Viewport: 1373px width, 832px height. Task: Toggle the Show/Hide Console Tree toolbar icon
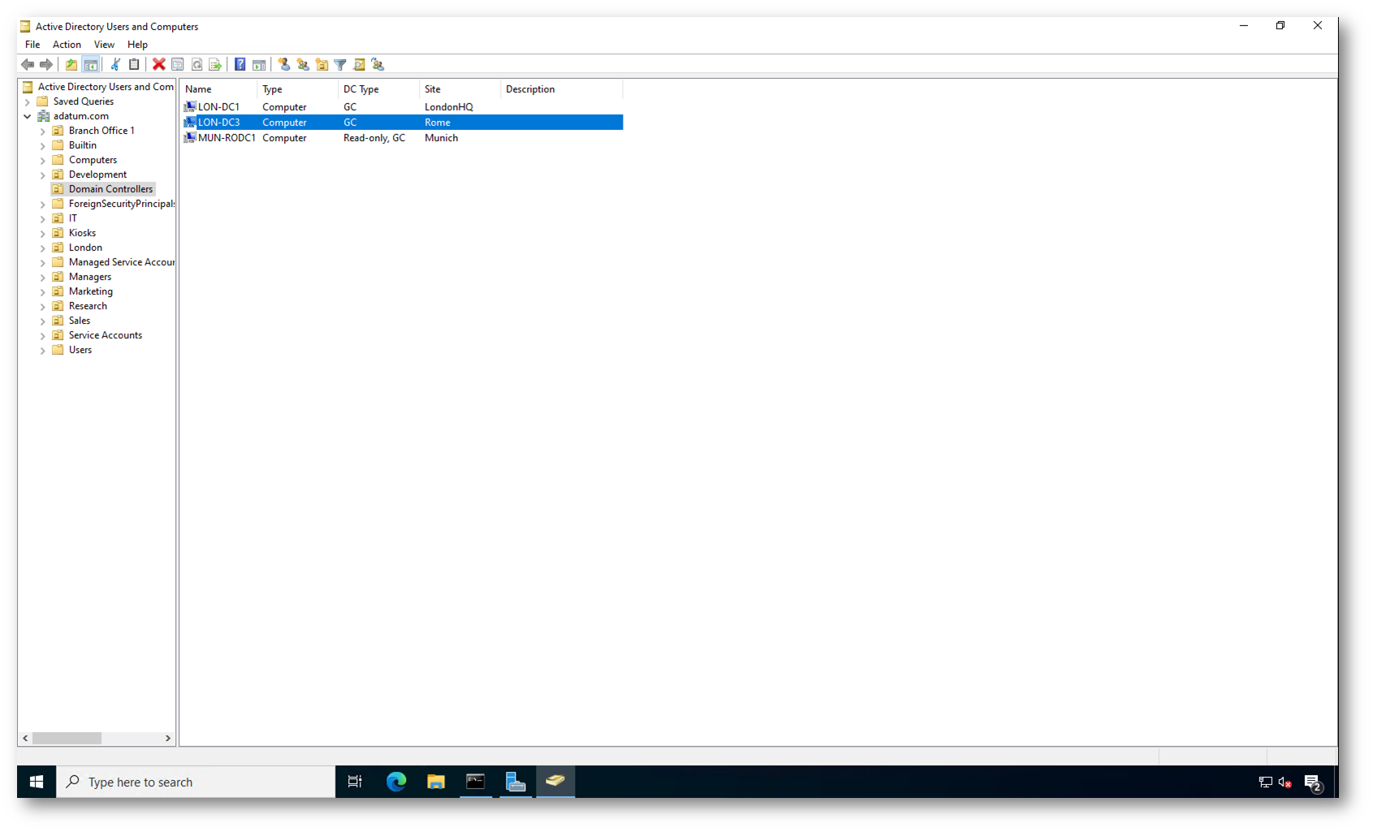pyautogui.click(x=91, y=65)
